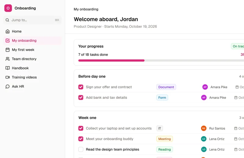
Task: Click the Collect your laptop task text
Action: click(x=119, y=129)
